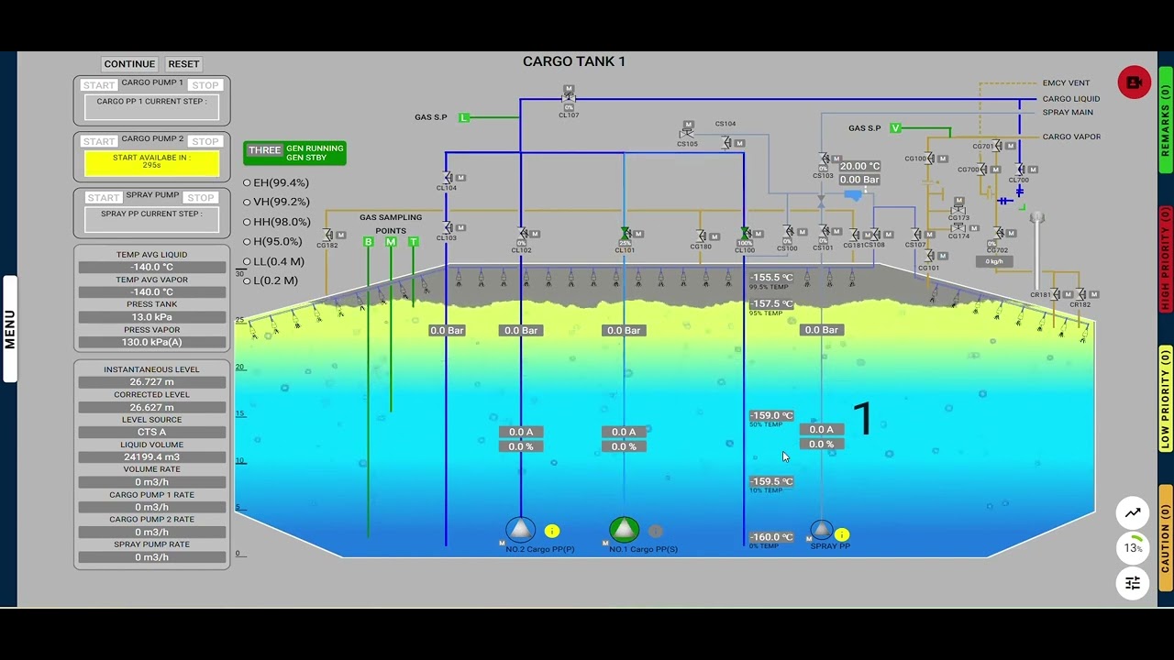Click valve CS107 symbol
1174x660 pixels.
click(x=914, y=235)
